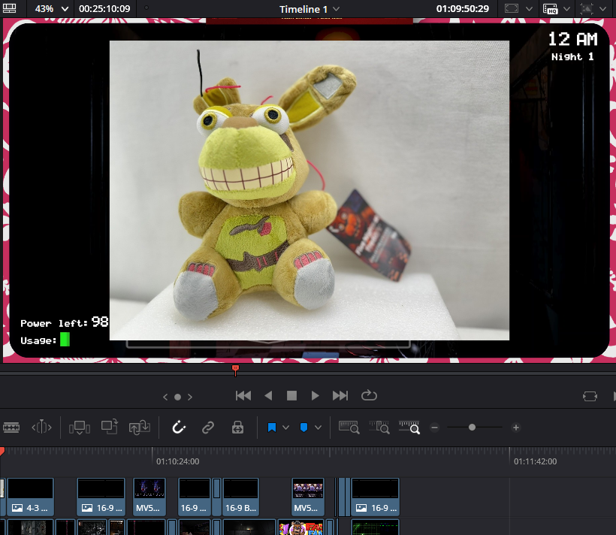Select the 4-3 image clip
Image resolution: width=616 pixels, height=535 pixels.
pyautogui.click(x=30, y=497)
